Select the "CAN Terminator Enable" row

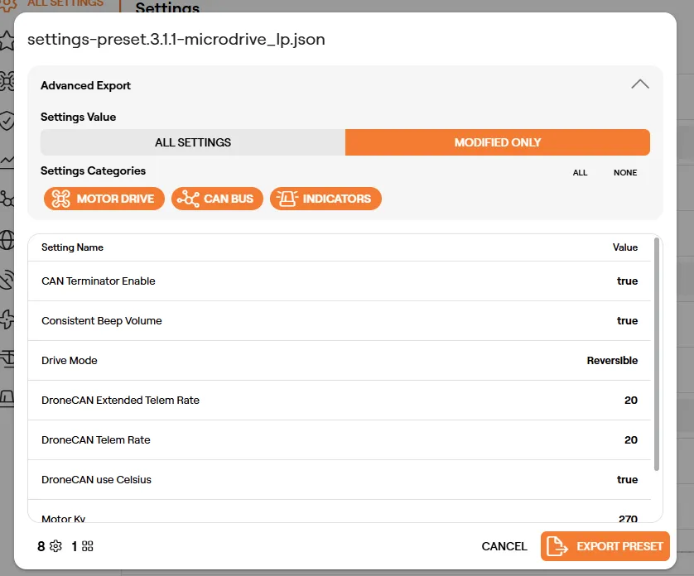[x=340, y=281]
